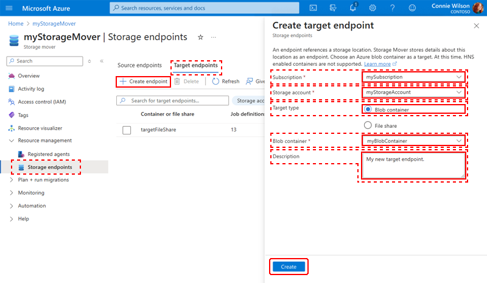Viewport: 487px width, 283px height.
Task: Open the hamburger portal menu
Action: click(x=9, y=8)
